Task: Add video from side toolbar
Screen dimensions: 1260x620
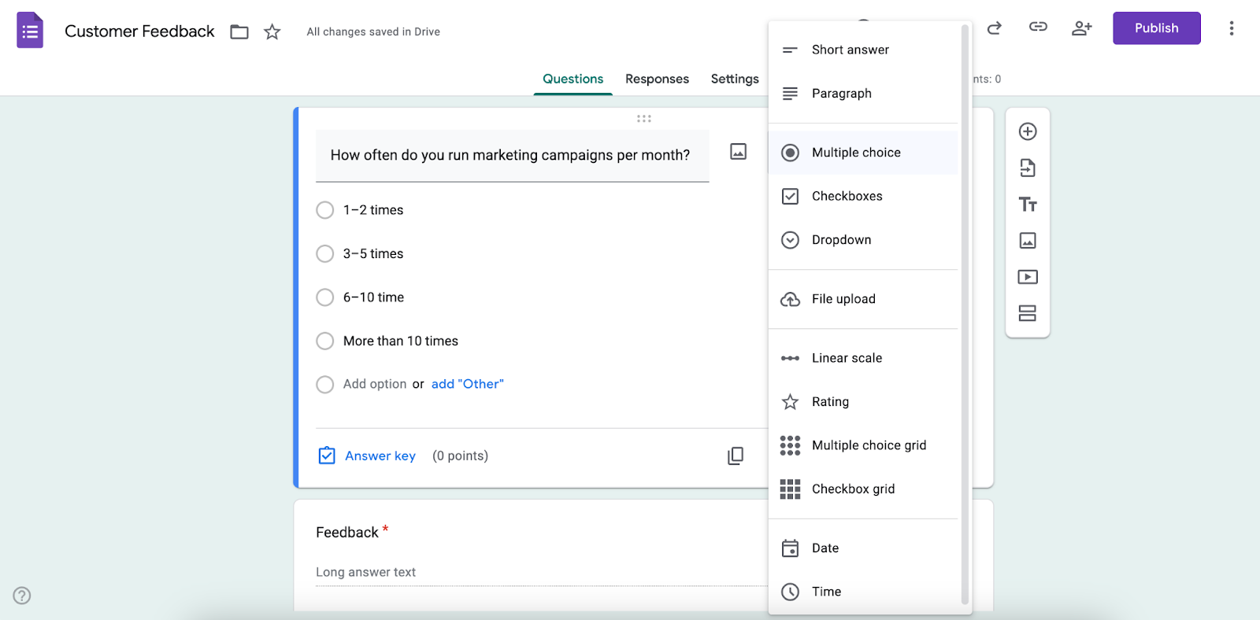Action: [x=1028, y=277]
